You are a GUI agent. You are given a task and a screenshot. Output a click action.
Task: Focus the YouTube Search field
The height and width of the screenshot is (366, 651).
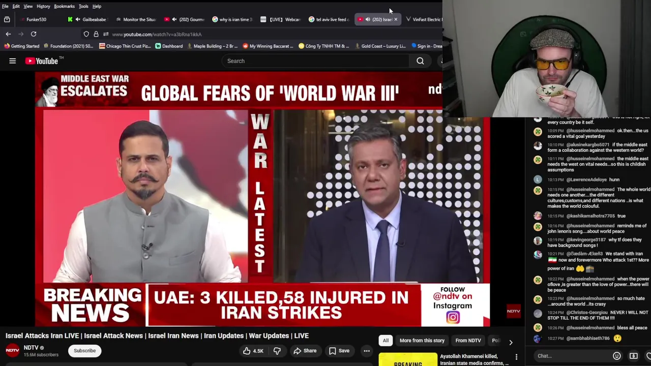click(x=315, y=61)
